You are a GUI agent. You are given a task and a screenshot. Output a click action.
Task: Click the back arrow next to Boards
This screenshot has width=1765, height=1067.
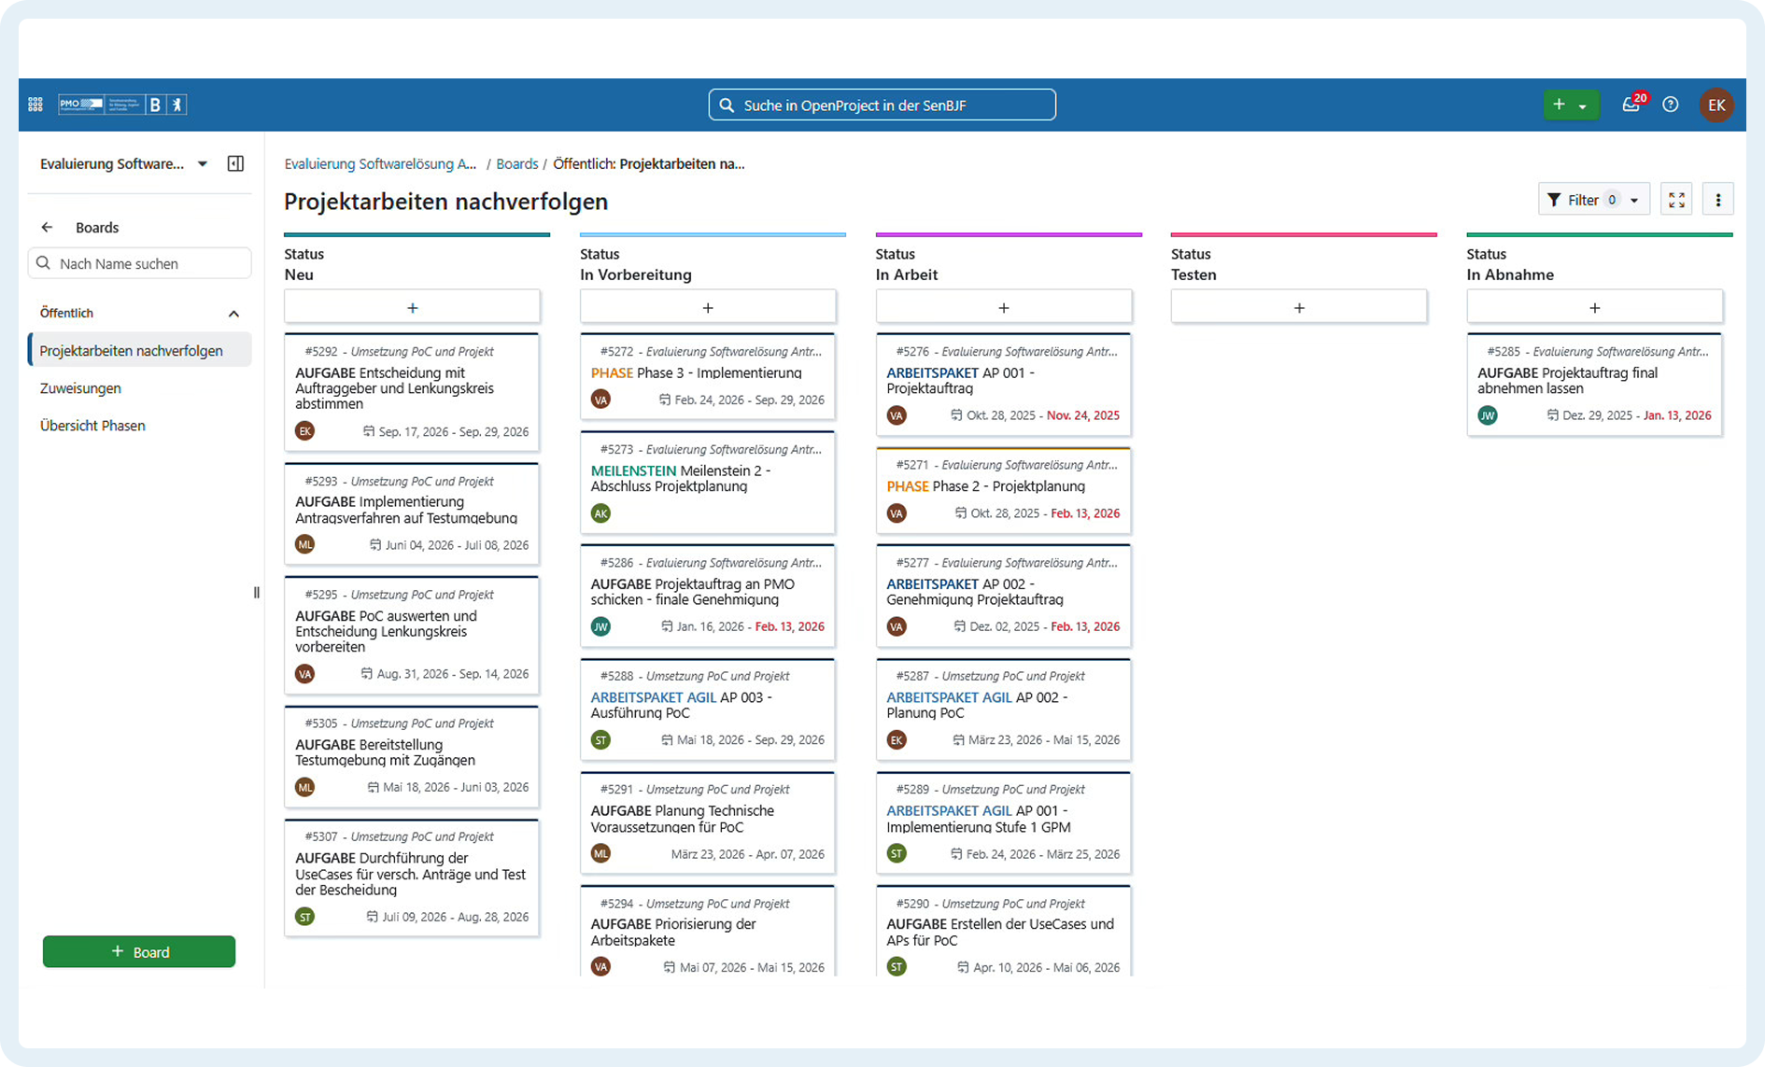(x=47, y=227)
